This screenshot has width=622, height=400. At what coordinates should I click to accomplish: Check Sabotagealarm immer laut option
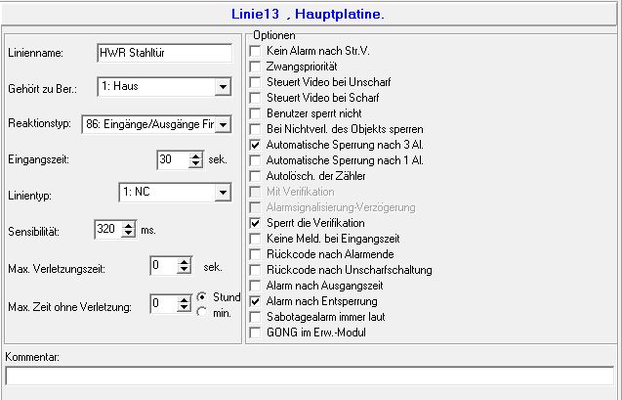(256, 317)
